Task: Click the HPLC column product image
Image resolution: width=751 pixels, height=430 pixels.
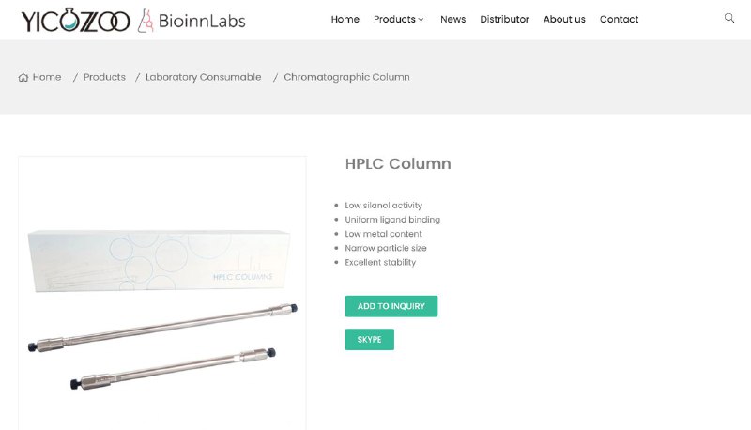Action: click(162, 293)
